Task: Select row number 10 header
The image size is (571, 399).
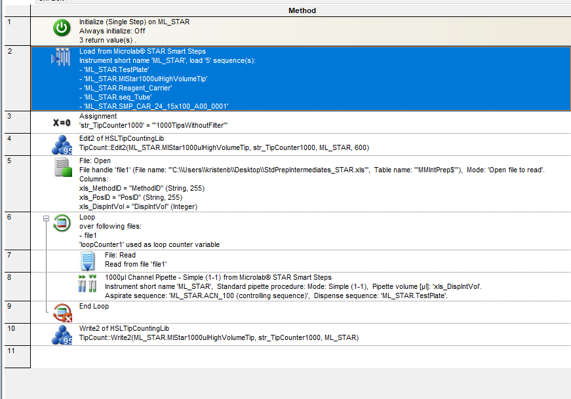Action: (x=18, y=334)
